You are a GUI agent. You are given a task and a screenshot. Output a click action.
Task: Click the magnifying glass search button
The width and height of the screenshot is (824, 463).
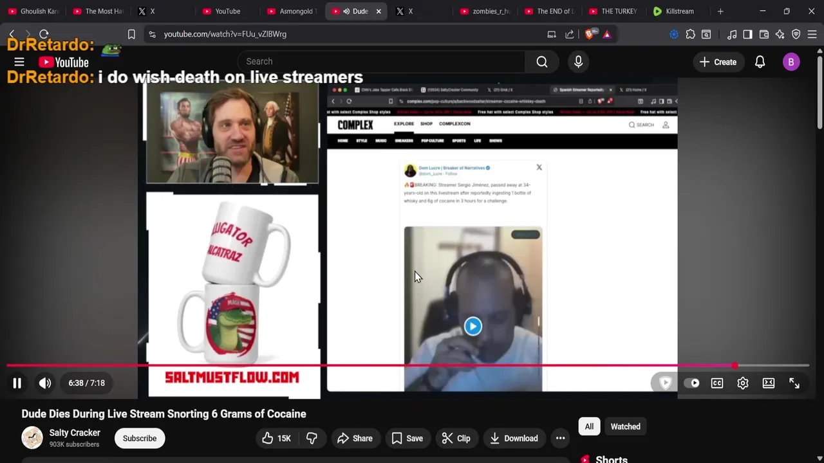pyautogui.click(x=542, y=62)
